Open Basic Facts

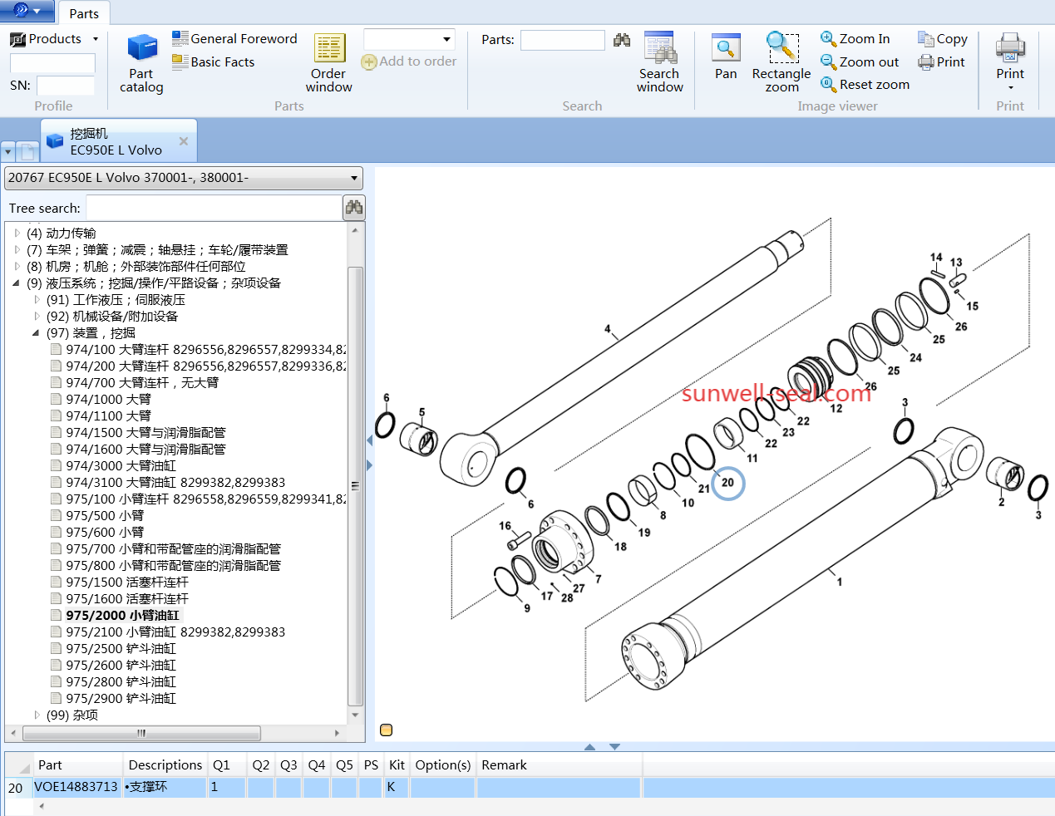coord(214,62)
